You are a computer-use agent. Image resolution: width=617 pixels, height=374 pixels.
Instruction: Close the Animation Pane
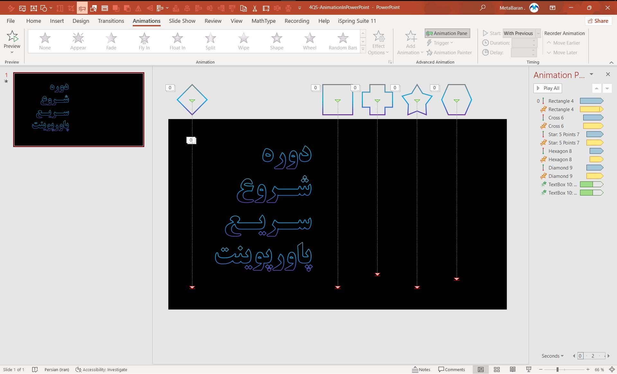coord(608,74)
